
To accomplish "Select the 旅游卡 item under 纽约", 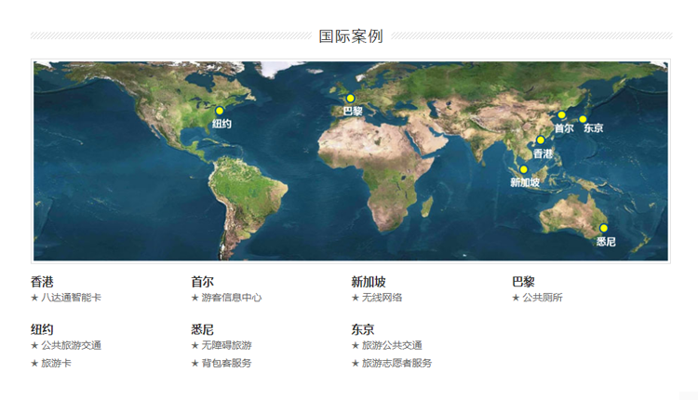I will pos(56,363).
